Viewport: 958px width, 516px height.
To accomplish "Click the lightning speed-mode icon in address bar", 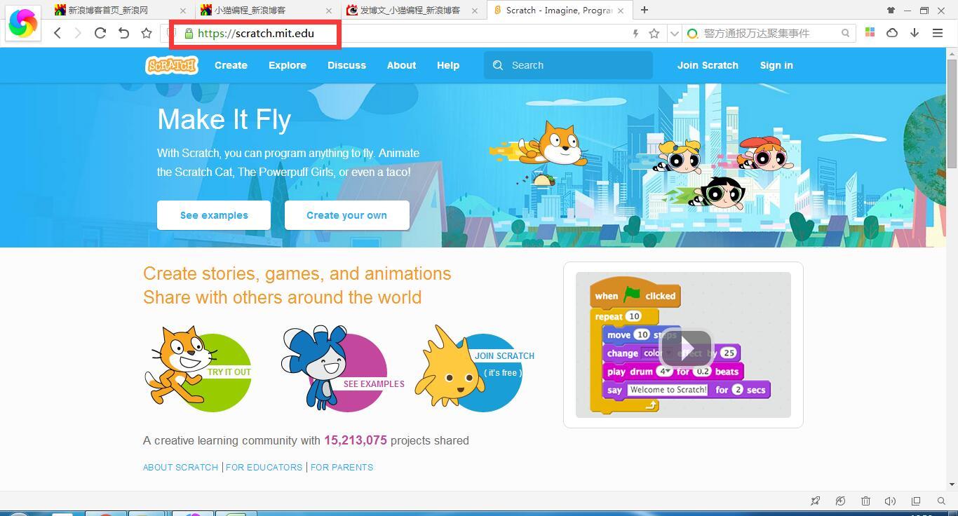I will point(636,33).
